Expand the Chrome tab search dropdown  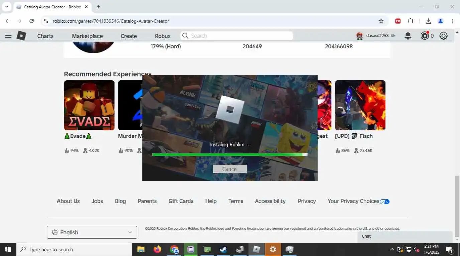click(6, 7)
